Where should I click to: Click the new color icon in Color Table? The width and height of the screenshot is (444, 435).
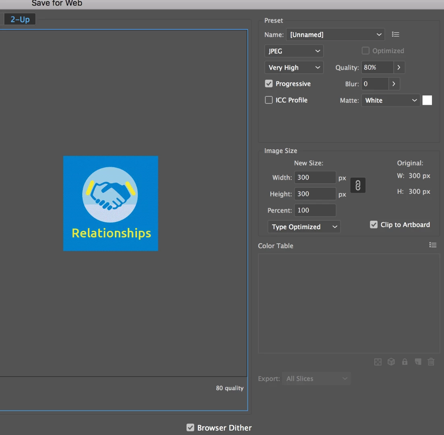coord(418,362)
